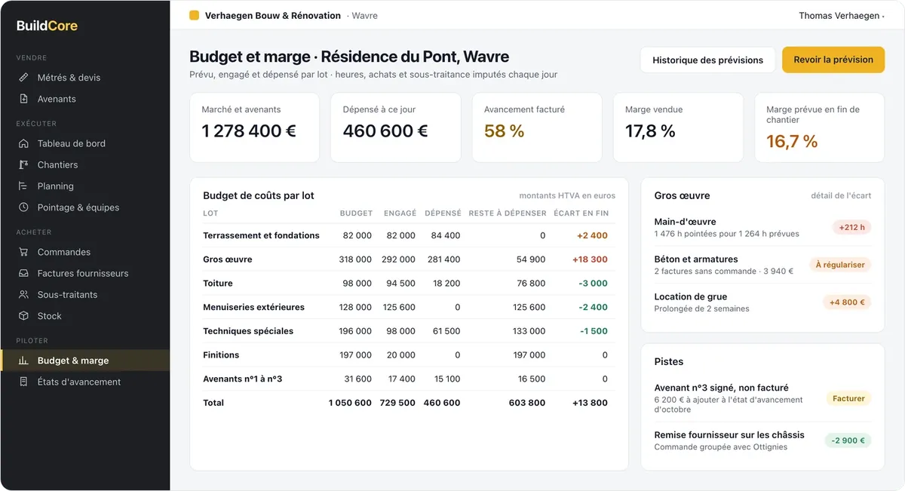The image size is (905, 491).
Task: Click the Factures fournisseurs inbox icon
Action: tap(23, 273)
